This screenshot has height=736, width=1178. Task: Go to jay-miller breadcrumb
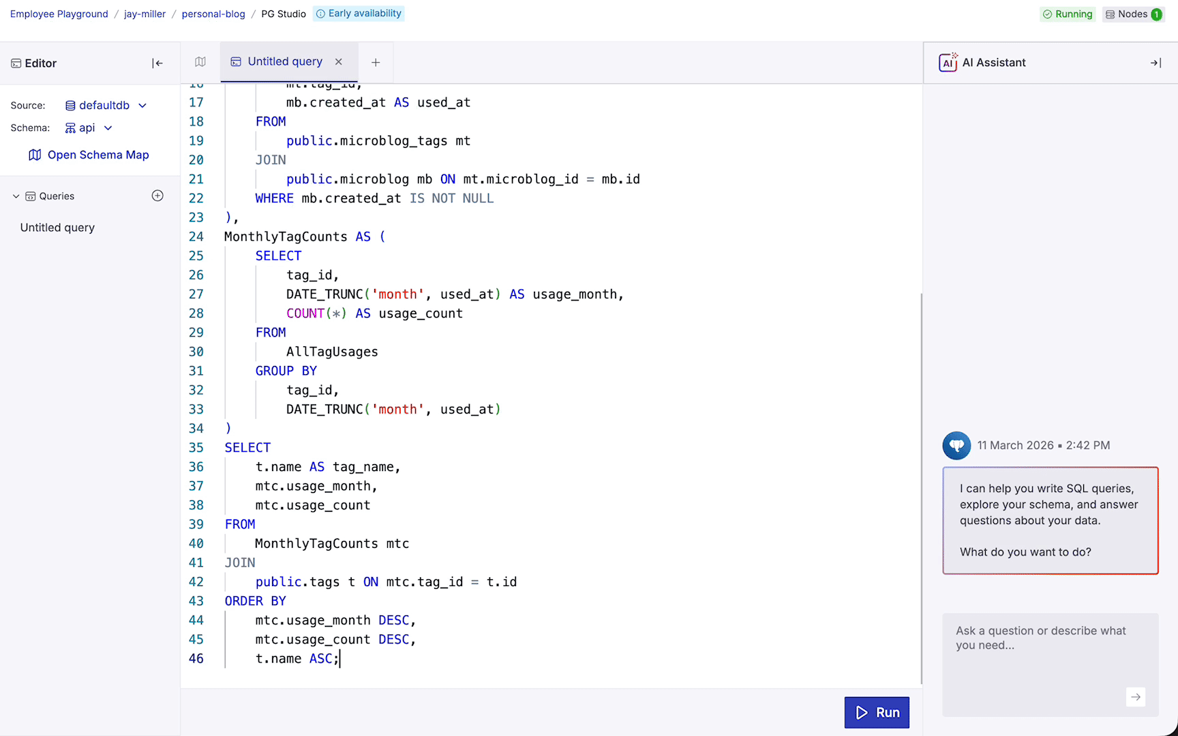point(145,14)
